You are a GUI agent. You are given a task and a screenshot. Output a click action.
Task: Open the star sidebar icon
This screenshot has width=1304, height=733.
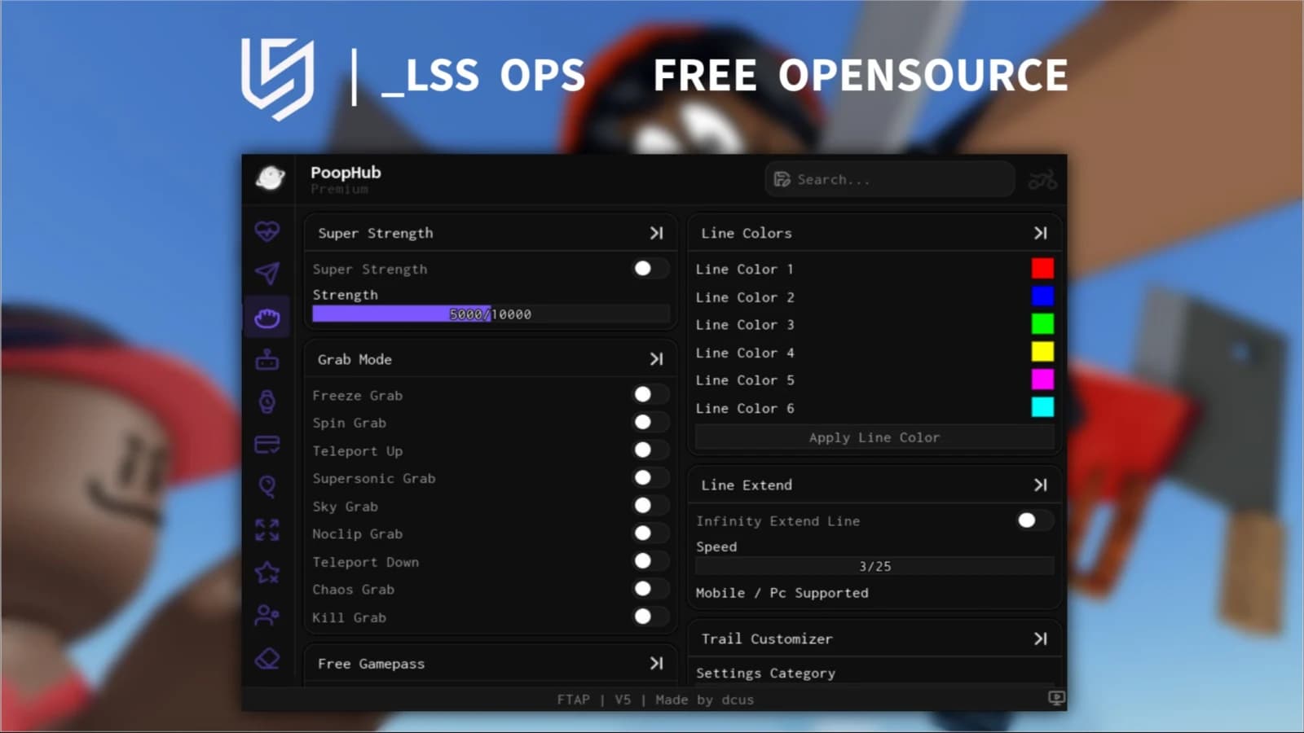[x=267, y=573]
